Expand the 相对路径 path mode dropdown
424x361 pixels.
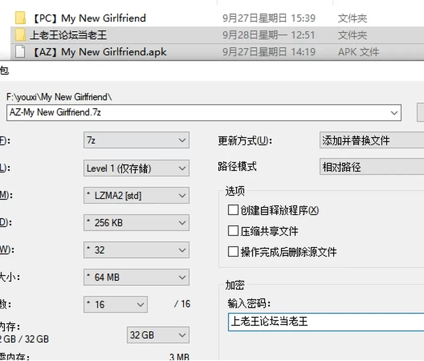[x=372, y=167]
